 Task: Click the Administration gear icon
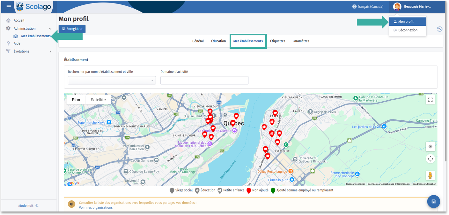(x=8, y=28)
